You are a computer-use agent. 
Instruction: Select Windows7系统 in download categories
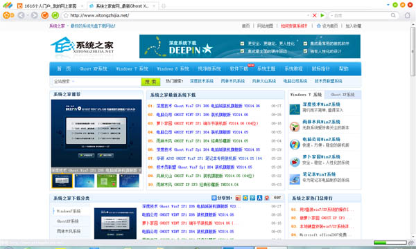69,211
